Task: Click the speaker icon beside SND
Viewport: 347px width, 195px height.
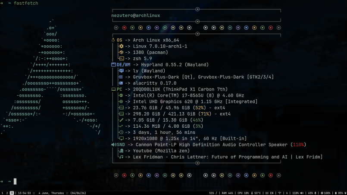Action: [114, 145]
